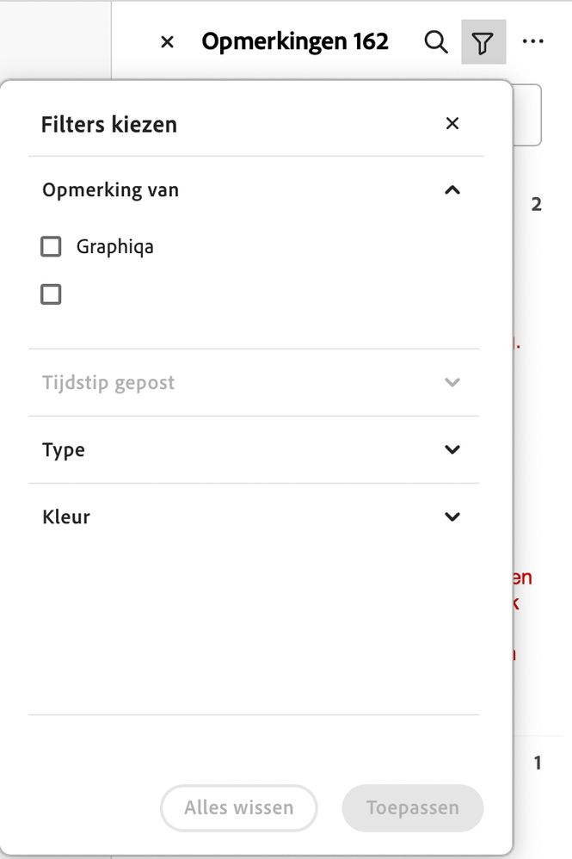Click the Tijdstip gepost label
The height and width of the screenshot is (859, 572).
[108, 383]
